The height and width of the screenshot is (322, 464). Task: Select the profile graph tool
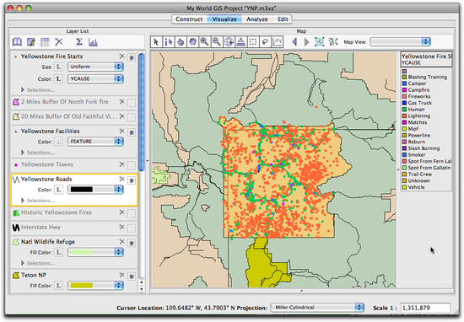[x=278, y=41]
